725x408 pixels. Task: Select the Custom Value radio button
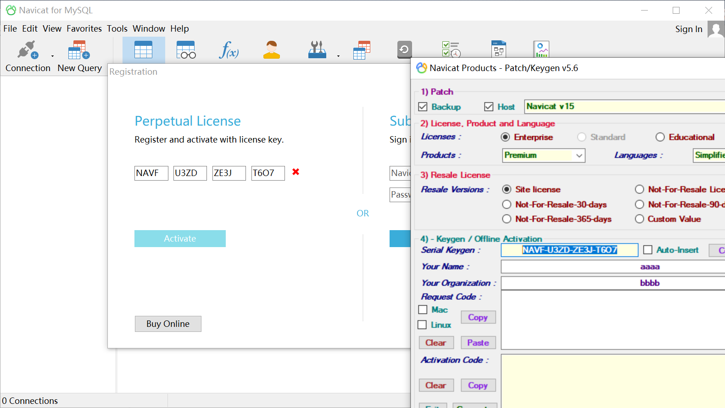[640, 219]
